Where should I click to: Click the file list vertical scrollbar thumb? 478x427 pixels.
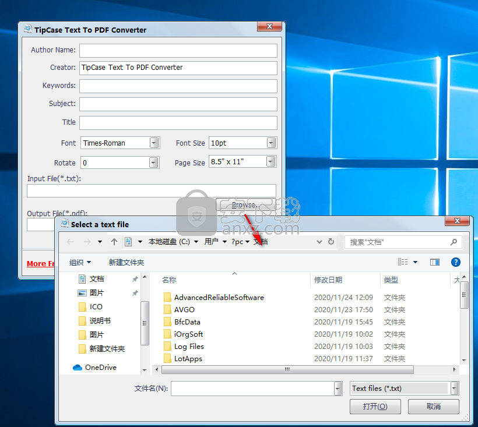pos(464,295)
